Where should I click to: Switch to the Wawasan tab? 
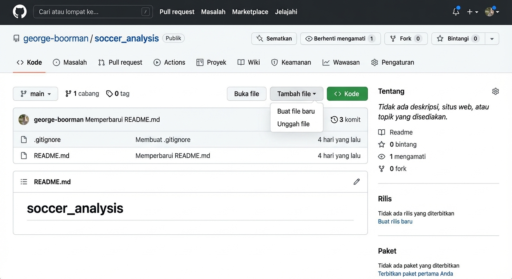(x=341, y=62)
